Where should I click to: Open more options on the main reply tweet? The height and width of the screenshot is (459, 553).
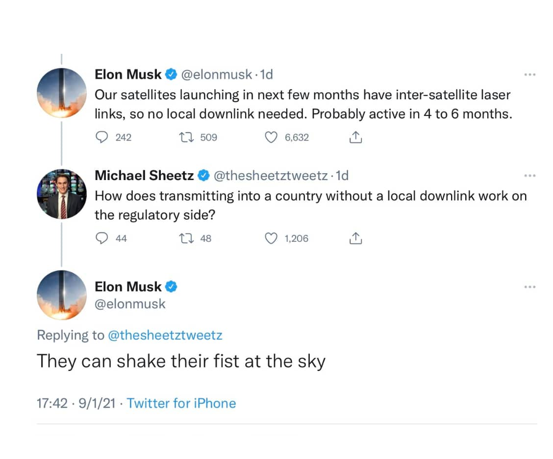click(x=529, y=287)
